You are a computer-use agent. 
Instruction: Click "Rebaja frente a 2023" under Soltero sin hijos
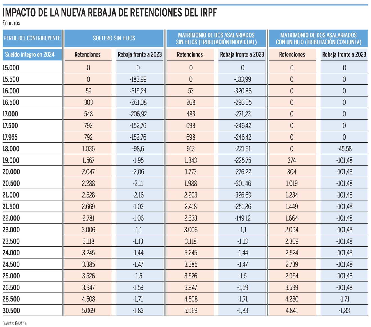[140, 54]
